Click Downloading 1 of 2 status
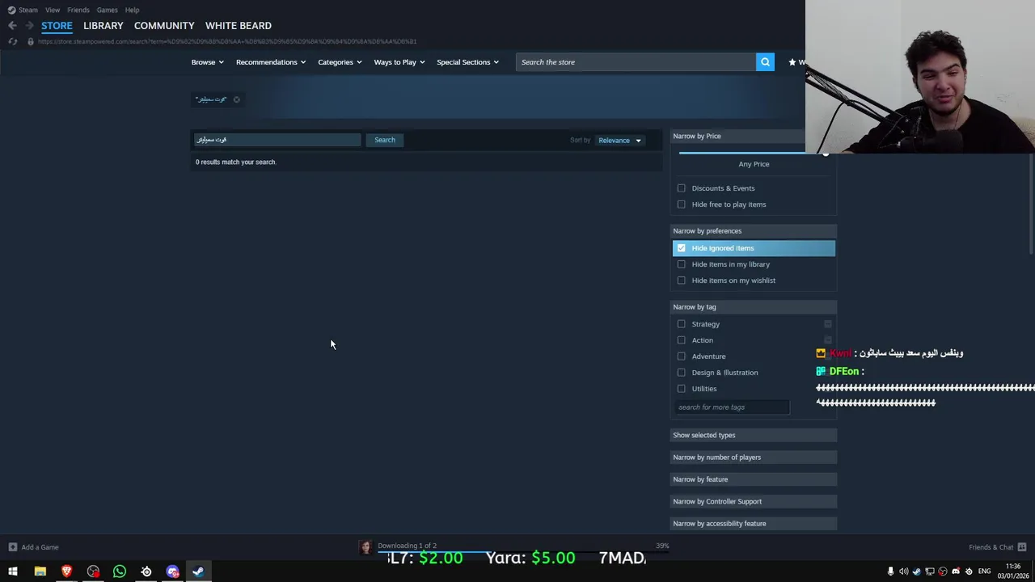The width and height of the screenshot is (1035, 582). tap(407, 546)
